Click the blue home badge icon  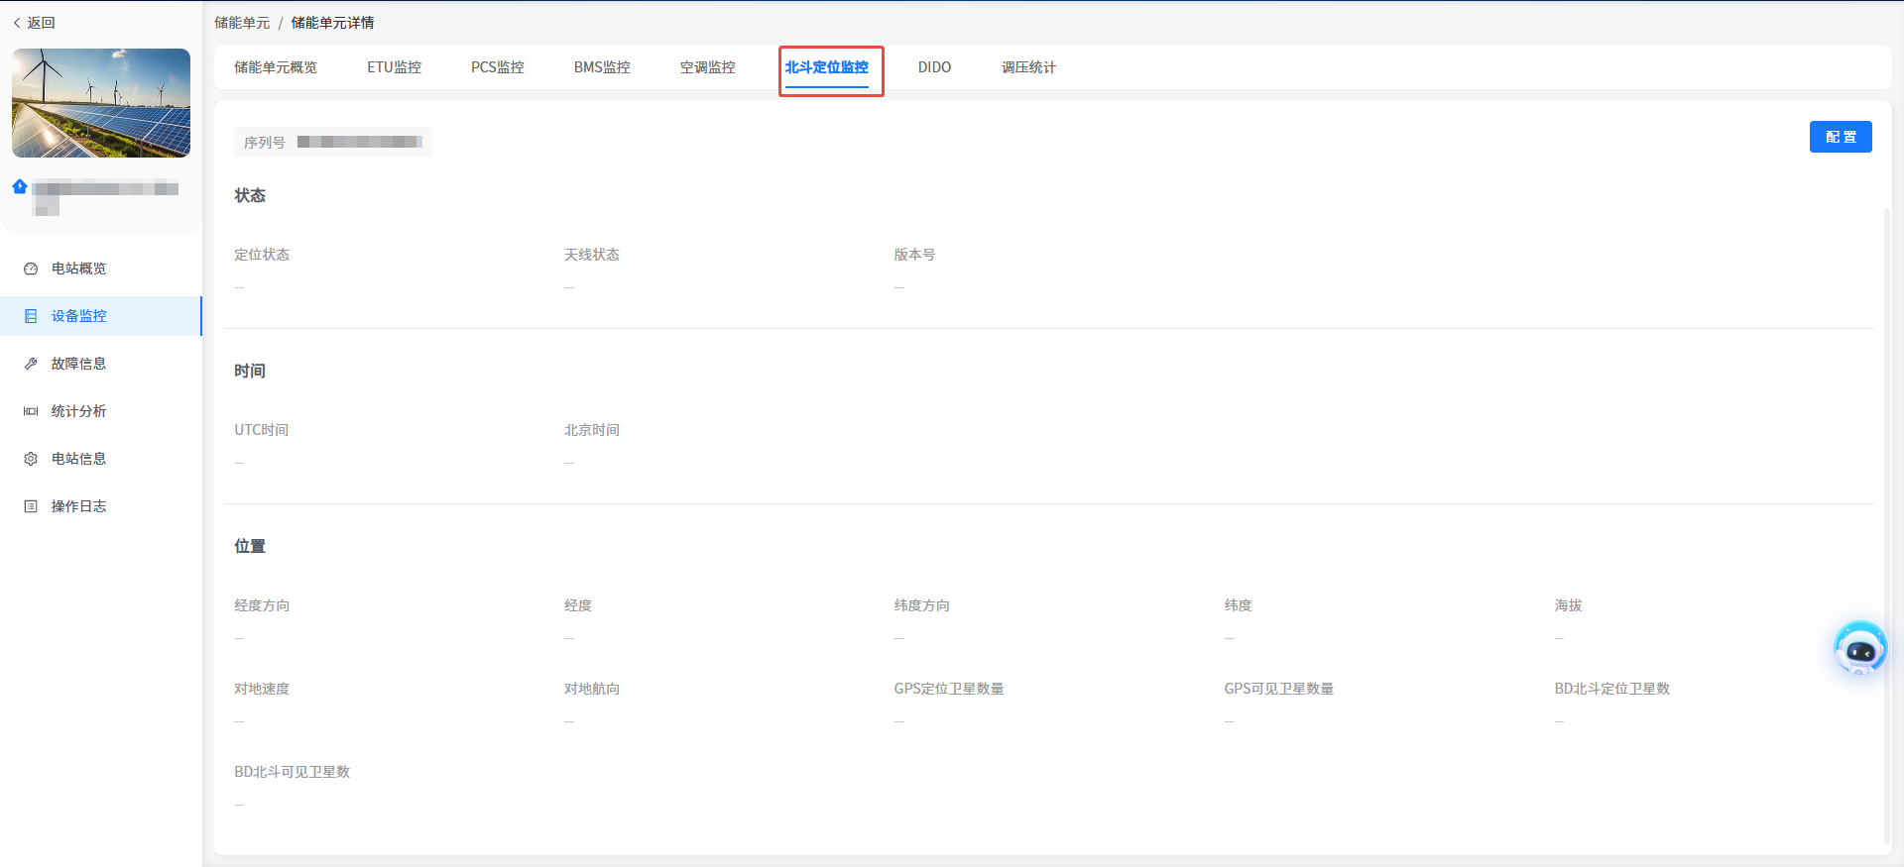click(x=20, y=186)
